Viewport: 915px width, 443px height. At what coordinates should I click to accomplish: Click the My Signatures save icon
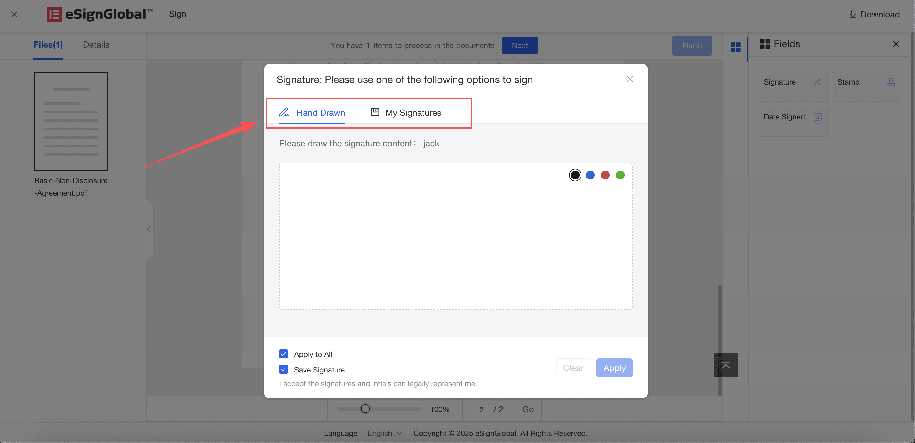coord(375,112)
